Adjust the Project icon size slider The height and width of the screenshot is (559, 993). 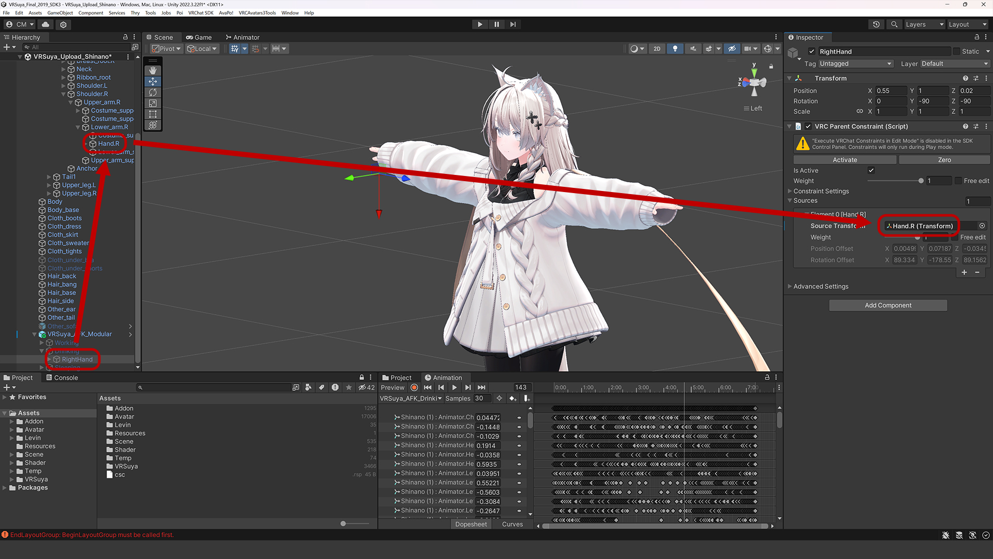click(343, 524)
